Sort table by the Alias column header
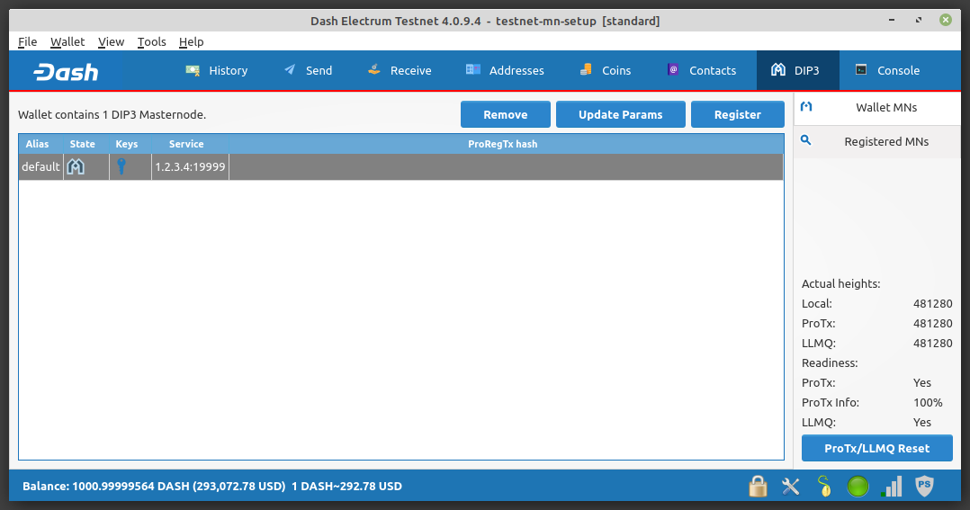Viewport: 970px width, 510px height. pos(38,144)
